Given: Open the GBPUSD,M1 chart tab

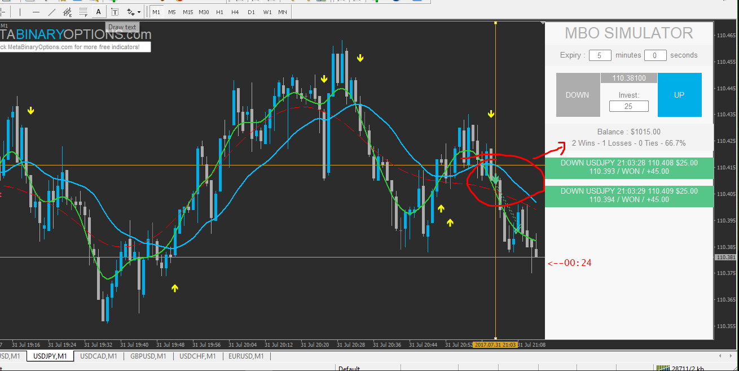Looking at the screenshot, I should 148,356.
